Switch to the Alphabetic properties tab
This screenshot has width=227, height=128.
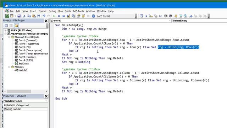click(10, 105)
